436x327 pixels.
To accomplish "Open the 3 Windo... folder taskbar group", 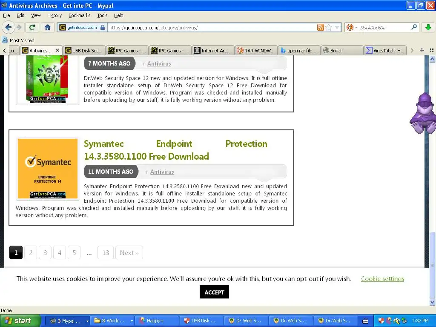I will tap(113, 321).
